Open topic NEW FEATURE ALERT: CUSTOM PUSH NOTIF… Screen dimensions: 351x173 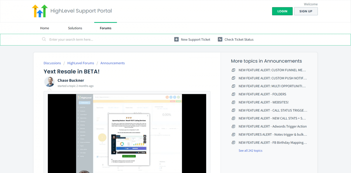[273, 78]
